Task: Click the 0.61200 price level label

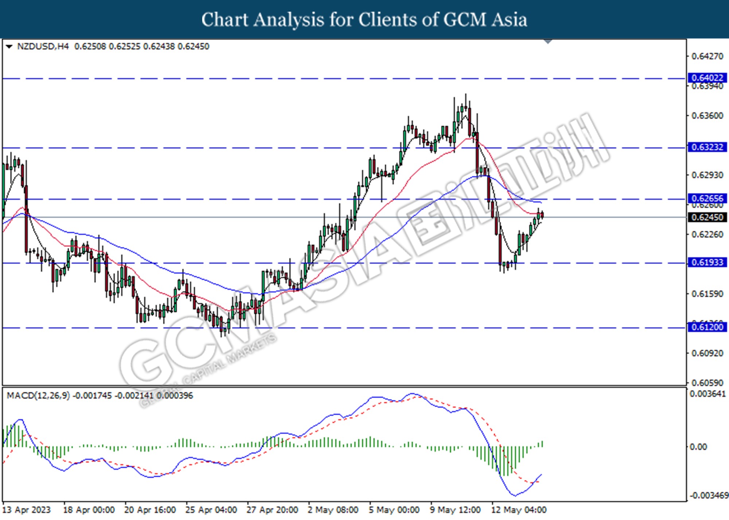Action: pos(707,327)
